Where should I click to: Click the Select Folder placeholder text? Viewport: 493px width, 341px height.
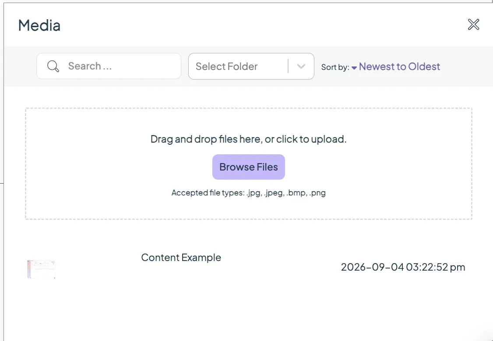click(x=227, y=66)
